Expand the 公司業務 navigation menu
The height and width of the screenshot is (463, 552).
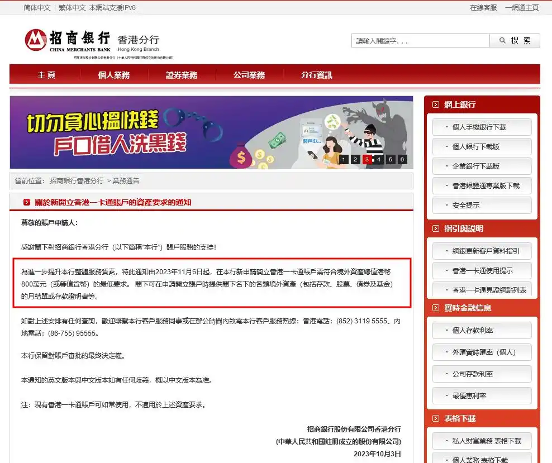pyautogui.click(x=249, y=75)
